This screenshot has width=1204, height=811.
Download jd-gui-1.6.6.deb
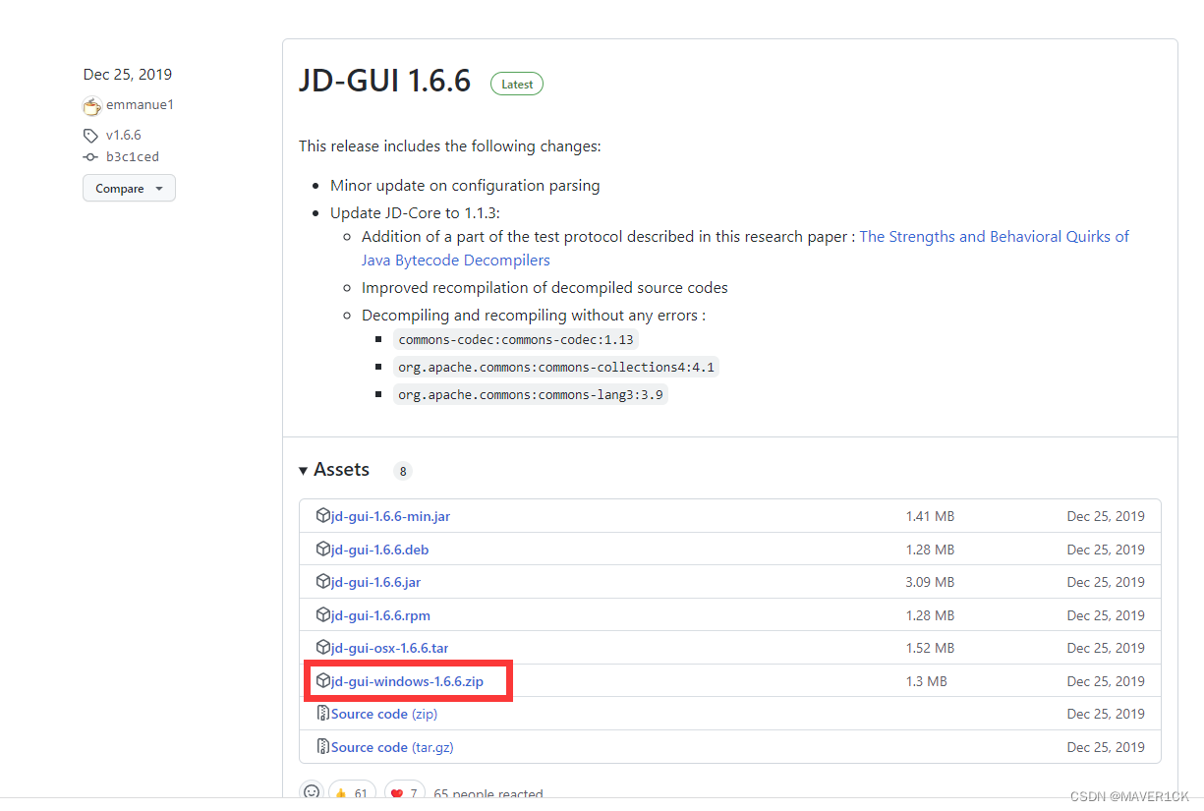tap(380, 550)
